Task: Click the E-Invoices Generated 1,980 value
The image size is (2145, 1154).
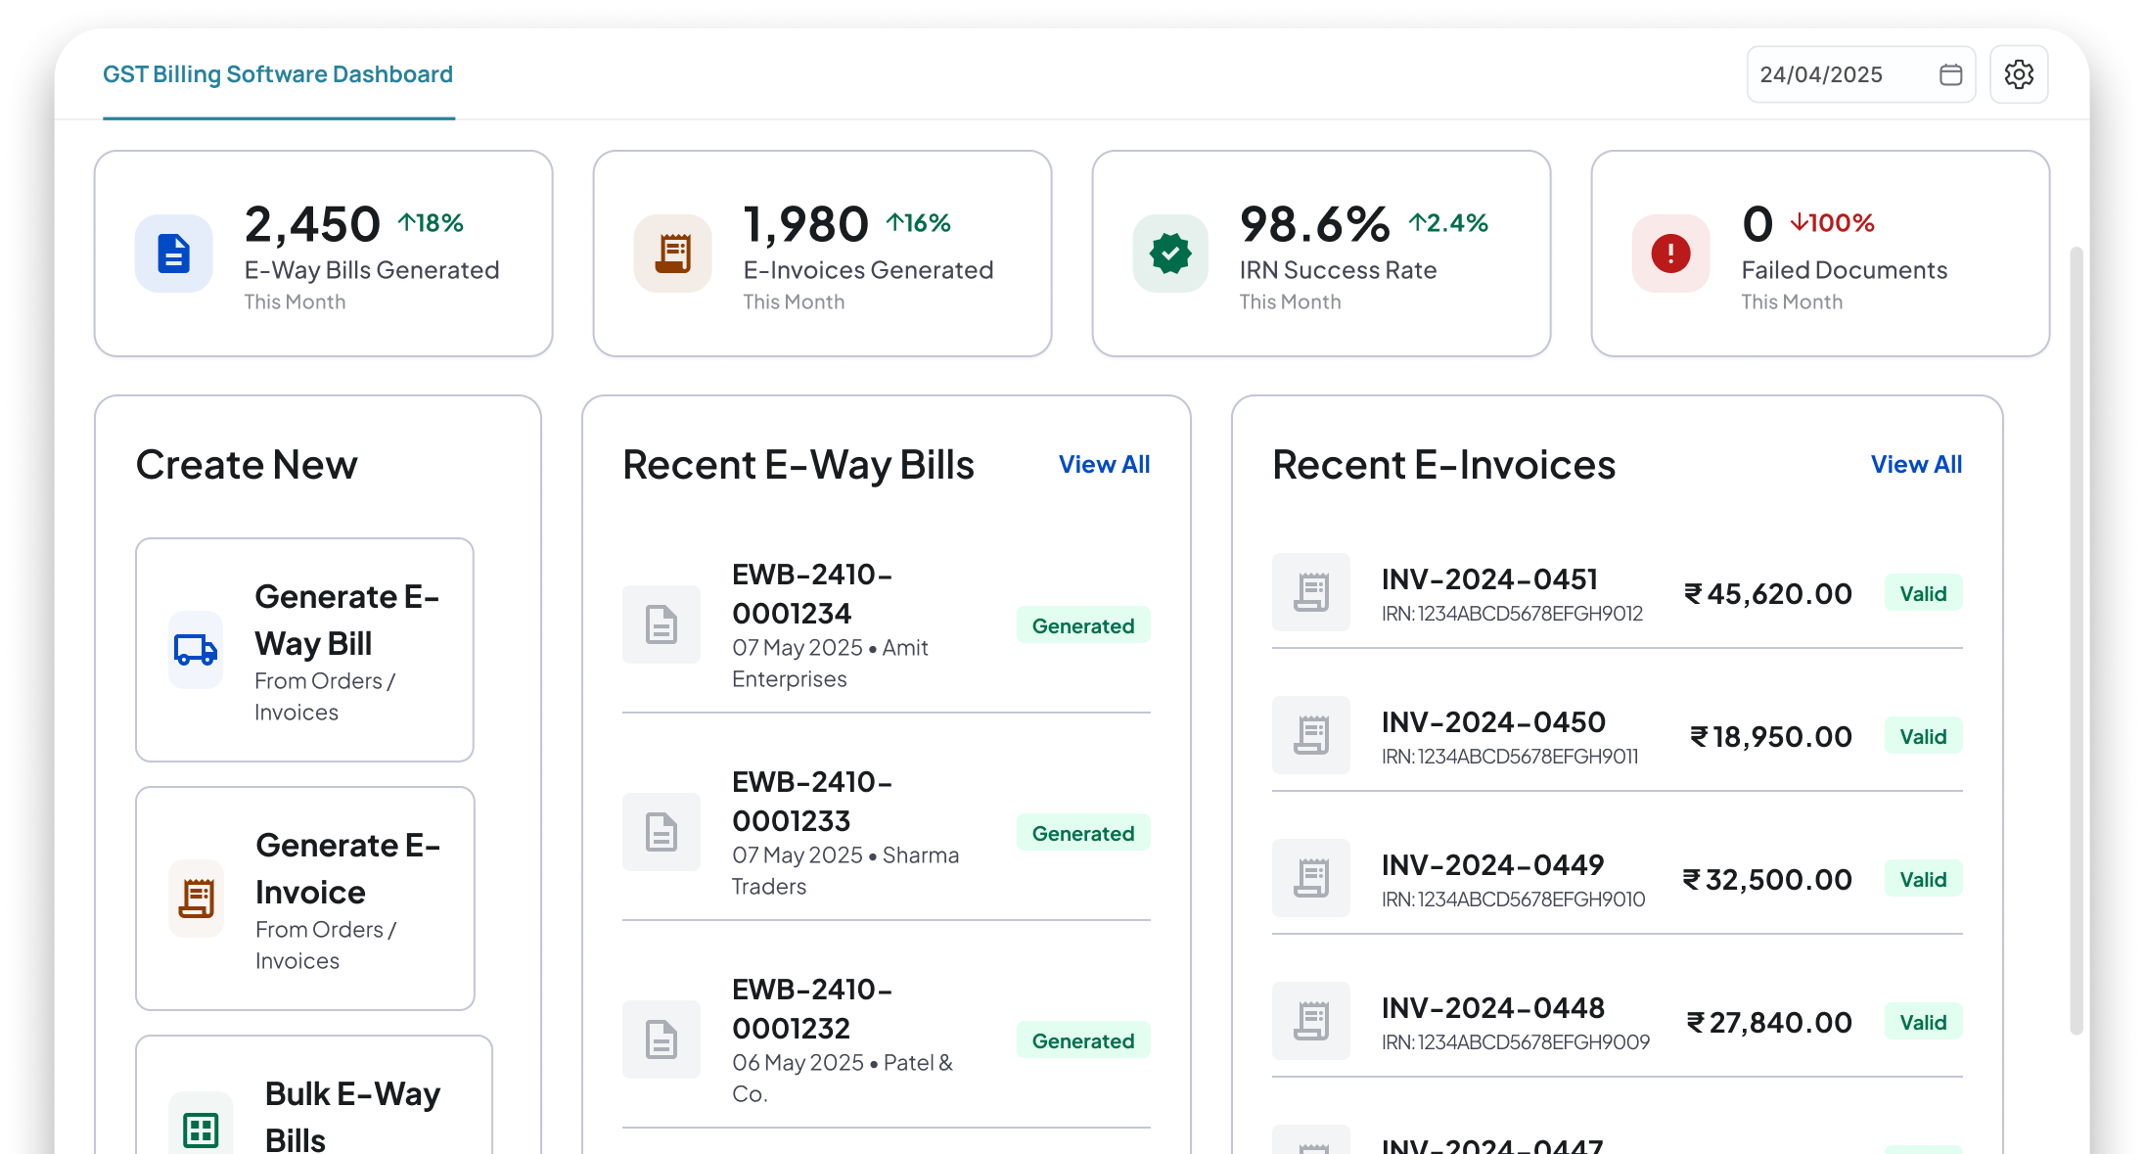Action: [805, 224]
